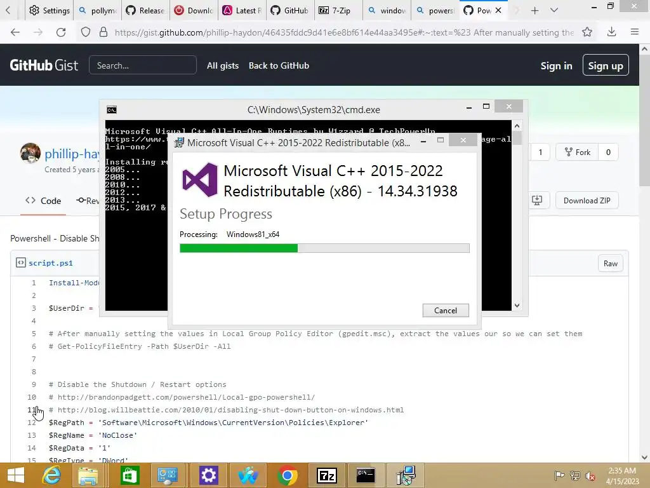The height and width of the screenshot is (488, 650).
Task: Open the hamburger application menu
Action: click(x=635, y=32)
